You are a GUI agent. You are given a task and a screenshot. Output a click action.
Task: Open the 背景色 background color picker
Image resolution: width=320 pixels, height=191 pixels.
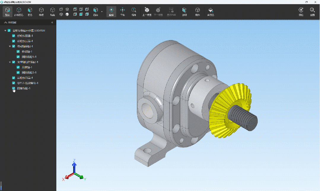click(211, 11)
